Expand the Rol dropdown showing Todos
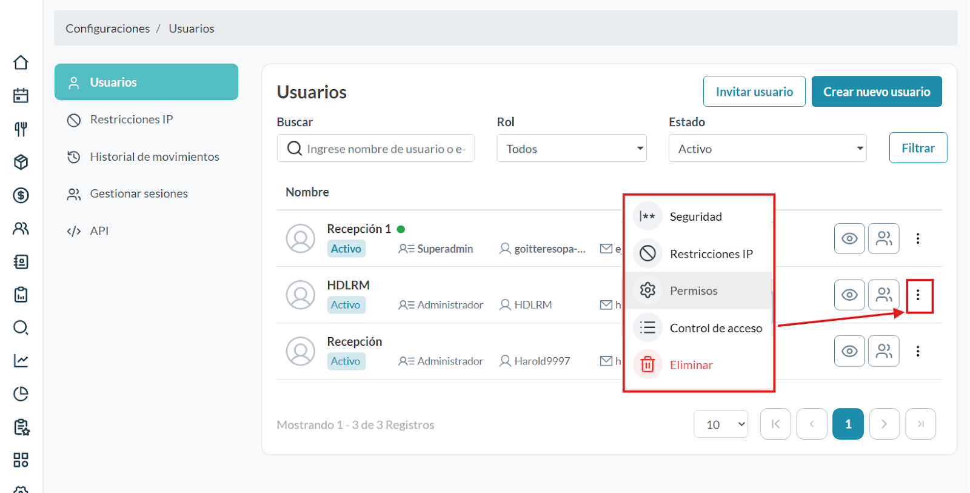 click(571, 149)
